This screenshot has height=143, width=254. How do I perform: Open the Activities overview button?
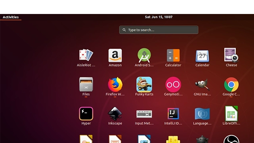point(11,17)
